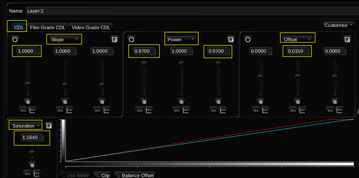The height and width of the screenshot is (178, 359).
Task: Open the Saturation parameter dropdown
Action: pos(26,126)
